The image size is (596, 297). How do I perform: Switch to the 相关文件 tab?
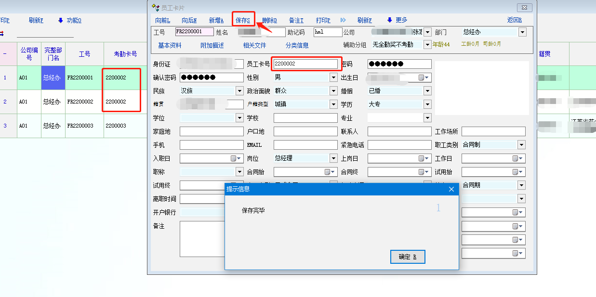[254, 45]
